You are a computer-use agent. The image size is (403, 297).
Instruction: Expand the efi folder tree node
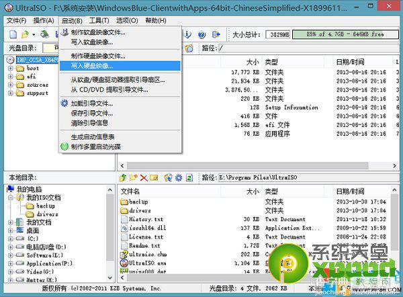tap(11, 77)
